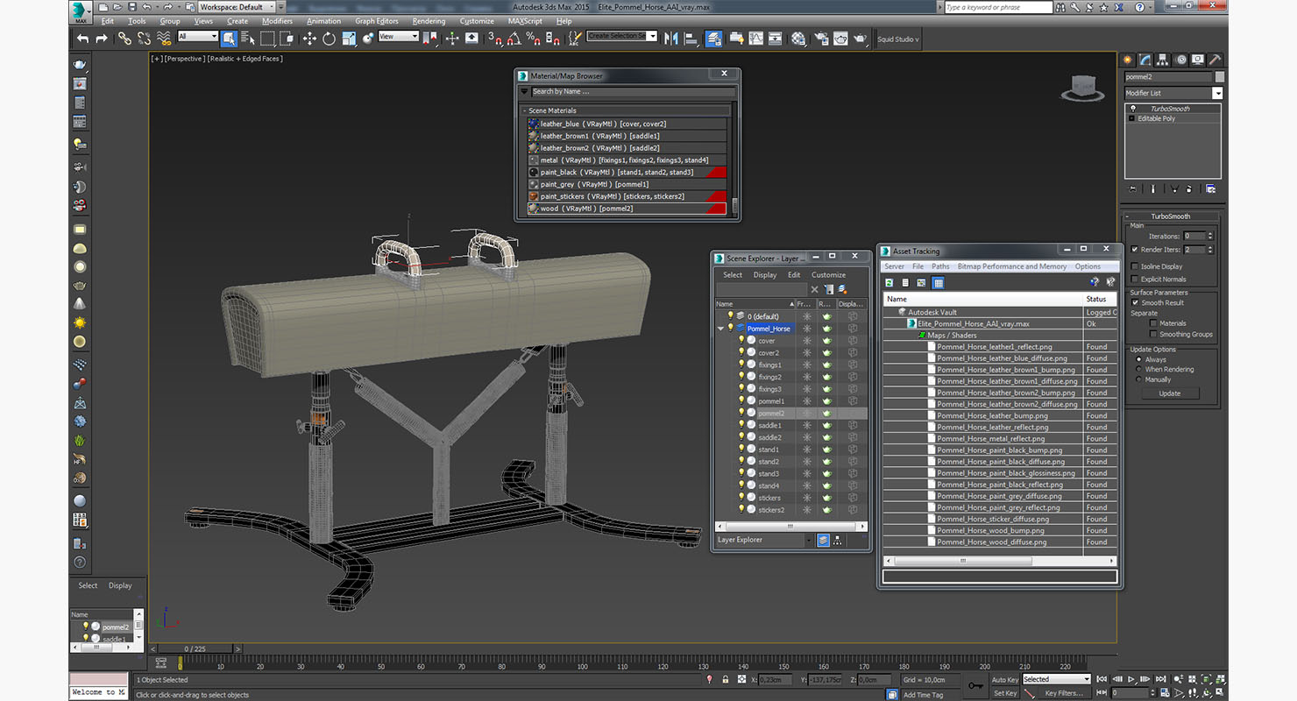The image size is (1297, 701).
Task: Click the Undo arrow in main toolbar
Action: 82,39
